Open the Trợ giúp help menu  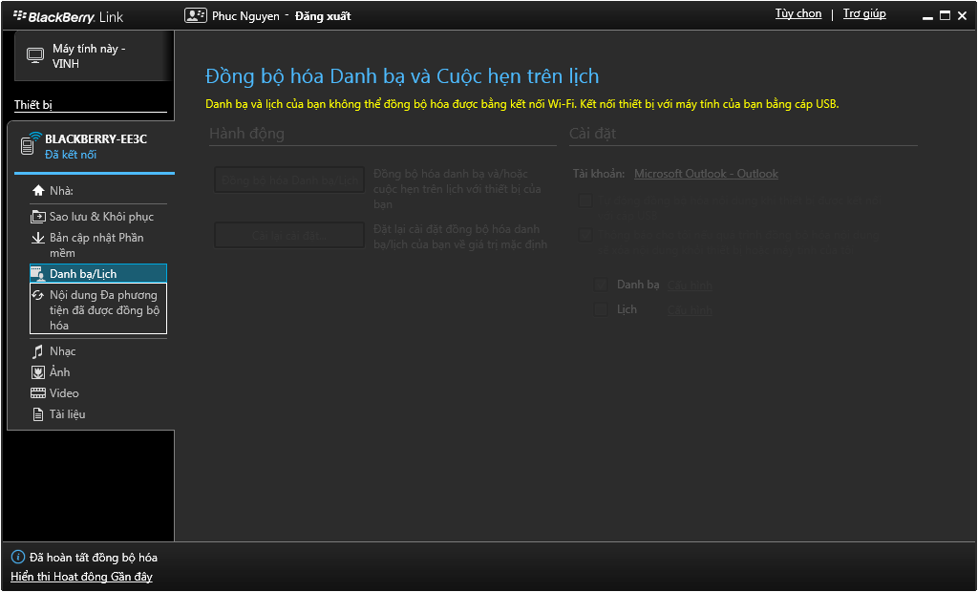point(863,14)
